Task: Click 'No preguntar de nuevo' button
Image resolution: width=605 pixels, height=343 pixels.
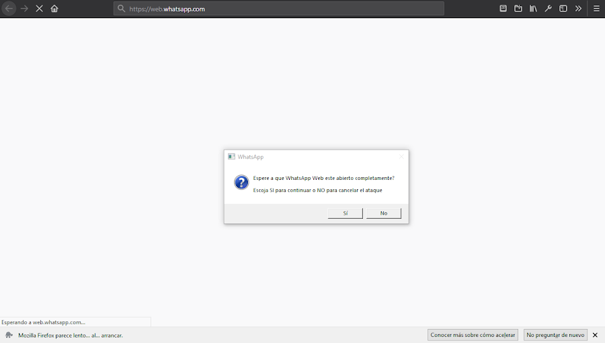Action: (555, 335)
